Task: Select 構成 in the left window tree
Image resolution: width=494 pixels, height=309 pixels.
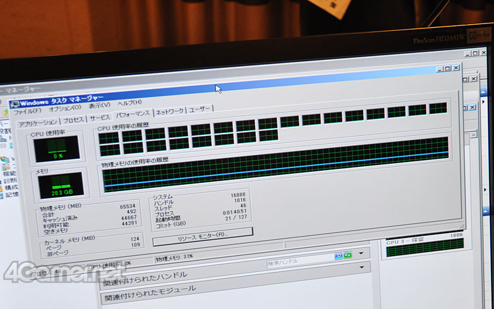Action: click(x=10, y=188)
